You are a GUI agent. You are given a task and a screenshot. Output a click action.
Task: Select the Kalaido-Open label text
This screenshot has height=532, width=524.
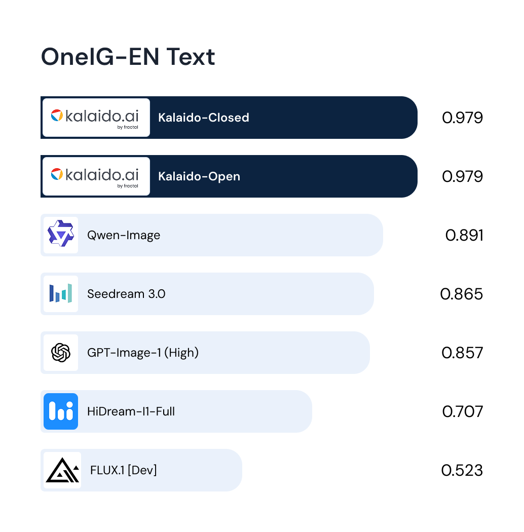click(x=199, y=176)
